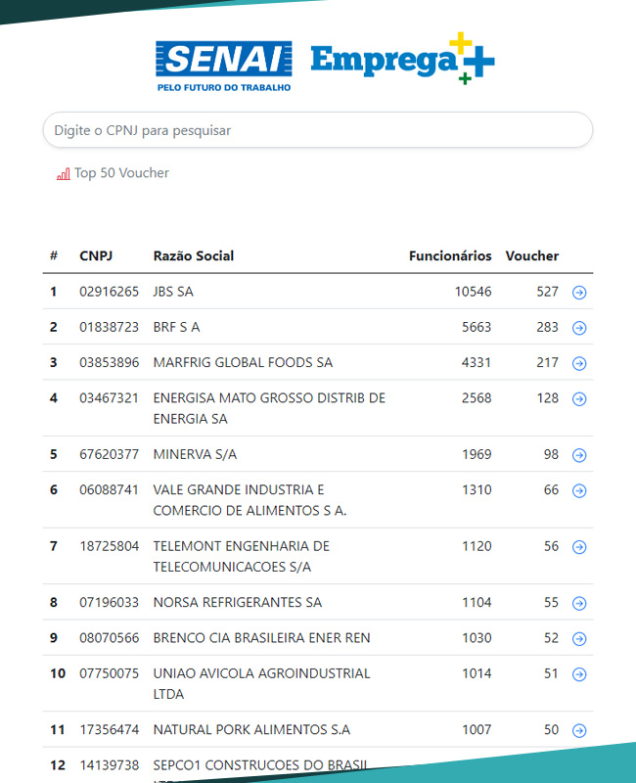
Task: Select CNPJ 08070566
Action: [x=110, y=638]
